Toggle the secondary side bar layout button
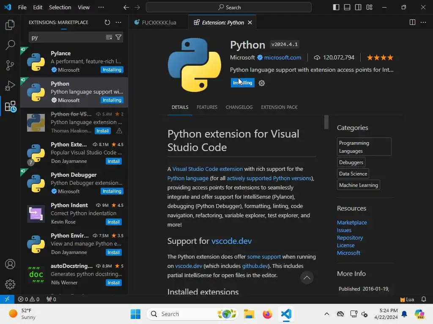 pyautogui.click(x=358, y=7)
